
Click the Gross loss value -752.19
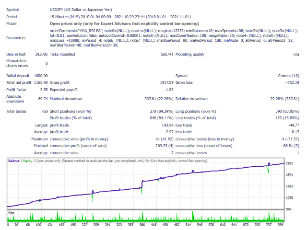(293, 82)
